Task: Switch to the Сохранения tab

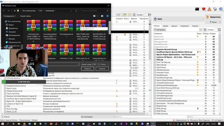Action: click(x=184, y=26)
